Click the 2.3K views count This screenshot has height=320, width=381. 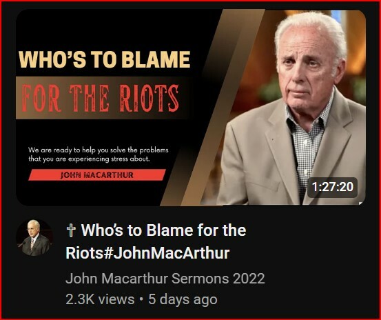[x=100, y=299]
